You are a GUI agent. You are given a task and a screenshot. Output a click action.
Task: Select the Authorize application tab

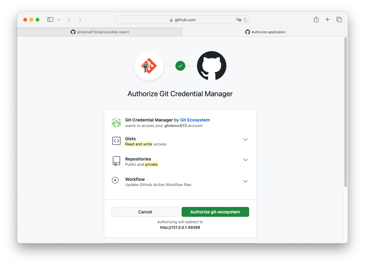(x=265, y=32)
